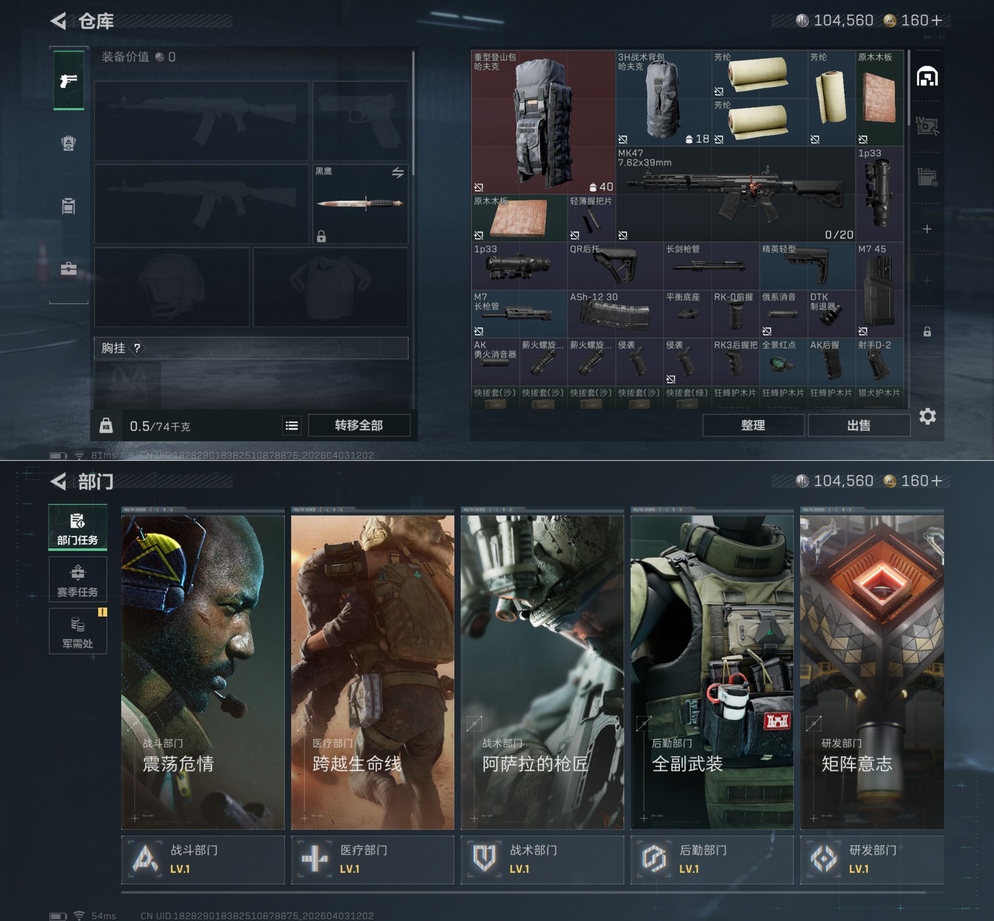Add gold currency with plus sign in 仓库

(936, 20)
